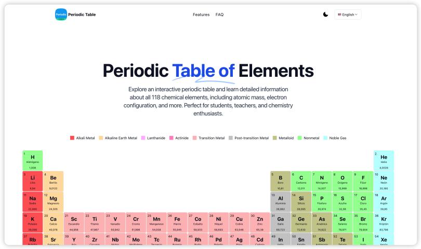Select the Magnesium element tile
Screen dimensions: 421x249
(53, 201)
